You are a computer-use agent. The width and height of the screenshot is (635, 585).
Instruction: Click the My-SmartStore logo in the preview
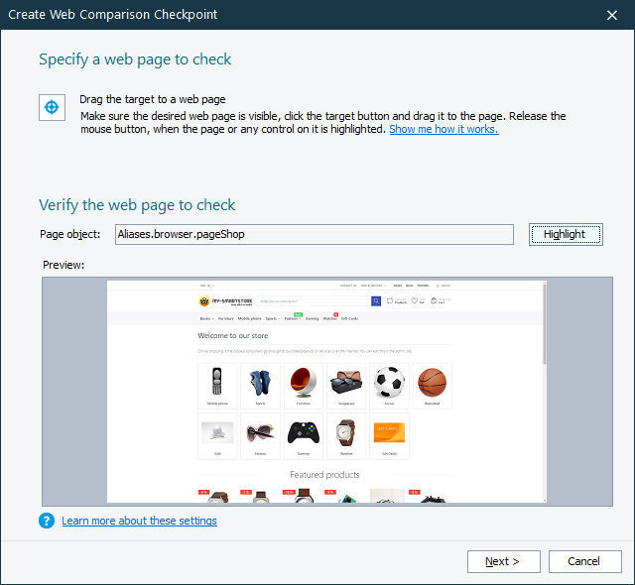pos(225,301)
